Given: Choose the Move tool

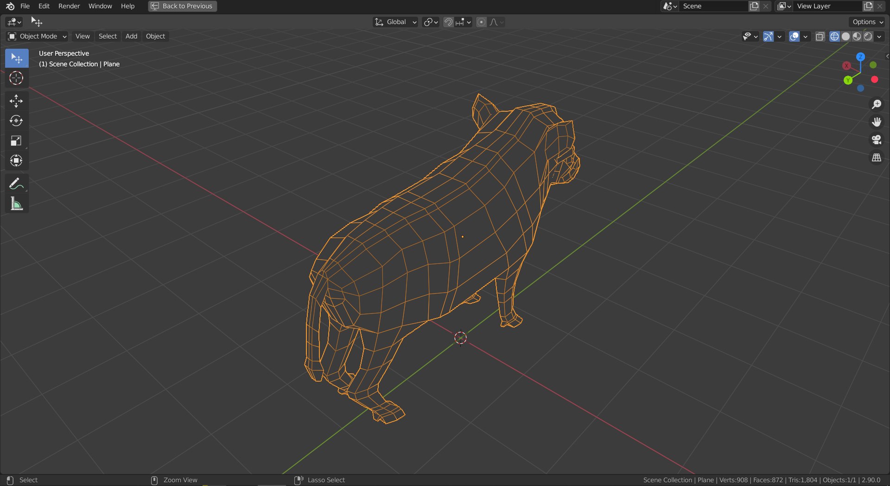Looking at the screenshot, I should pyautogui.click(x=17, y=101).
